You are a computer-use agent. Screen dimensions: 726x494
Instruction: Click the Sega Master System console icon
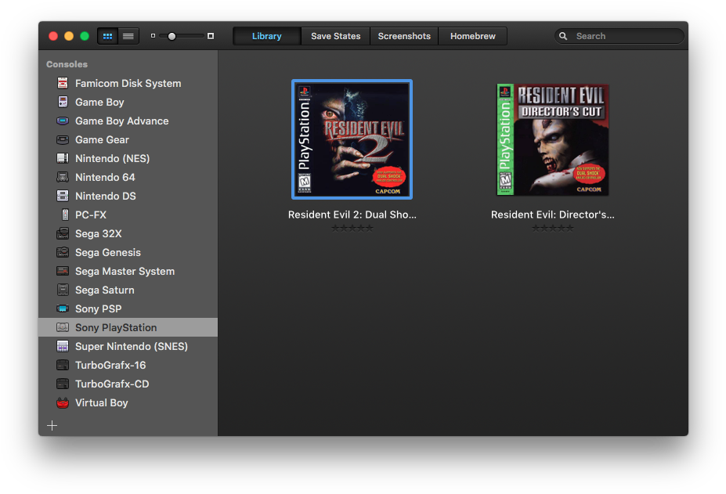tap(63, 272)
